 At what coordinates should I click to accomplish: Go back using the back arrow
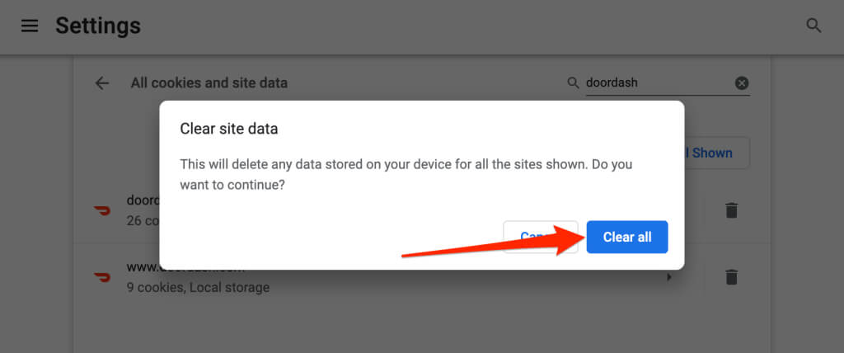[102, 82]
